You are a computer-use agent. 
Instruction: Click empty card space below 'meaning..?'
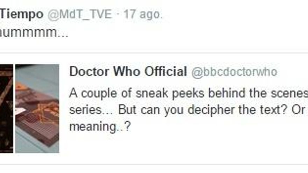point(177,147)
